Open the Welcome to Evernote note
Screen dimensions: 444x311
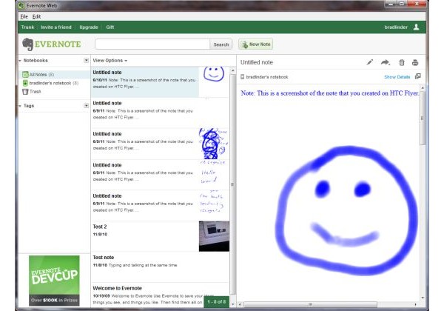[160, 295]
